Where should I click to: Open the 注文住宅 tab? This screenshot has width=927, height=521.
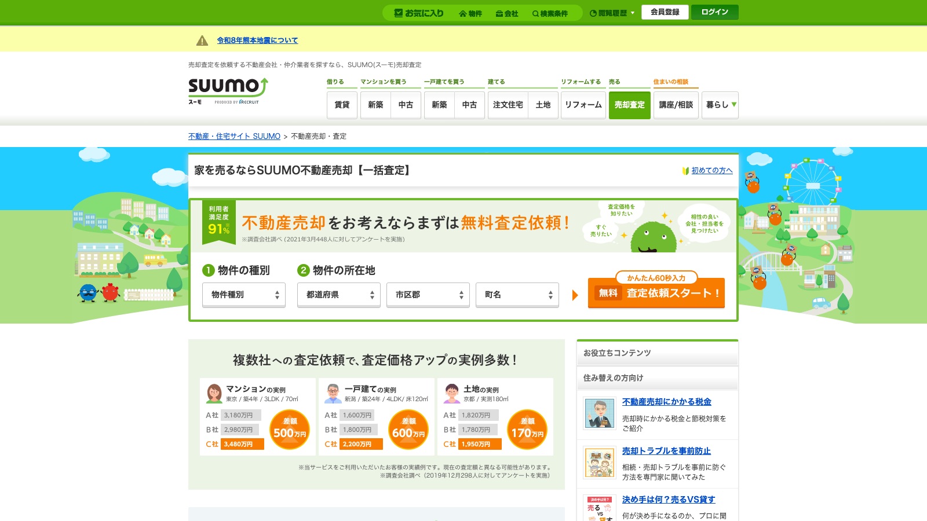[508, 105]
